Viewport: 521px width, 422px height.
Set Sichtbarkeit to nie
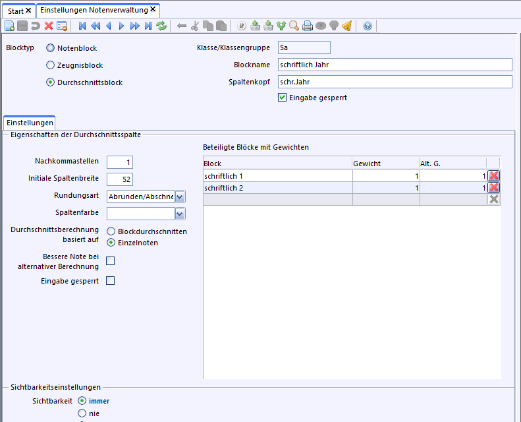pos(82,413)
